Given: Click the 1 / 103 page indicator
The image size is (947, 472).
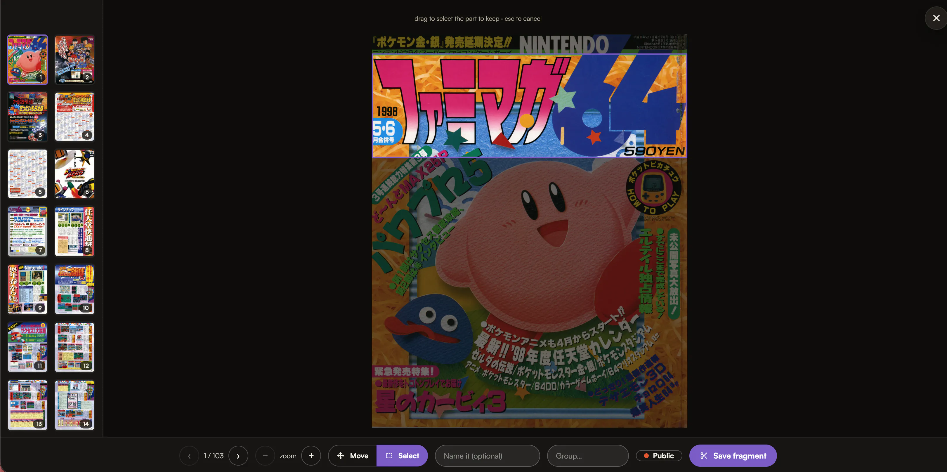Looking at the screenshot, I should 214,455.
